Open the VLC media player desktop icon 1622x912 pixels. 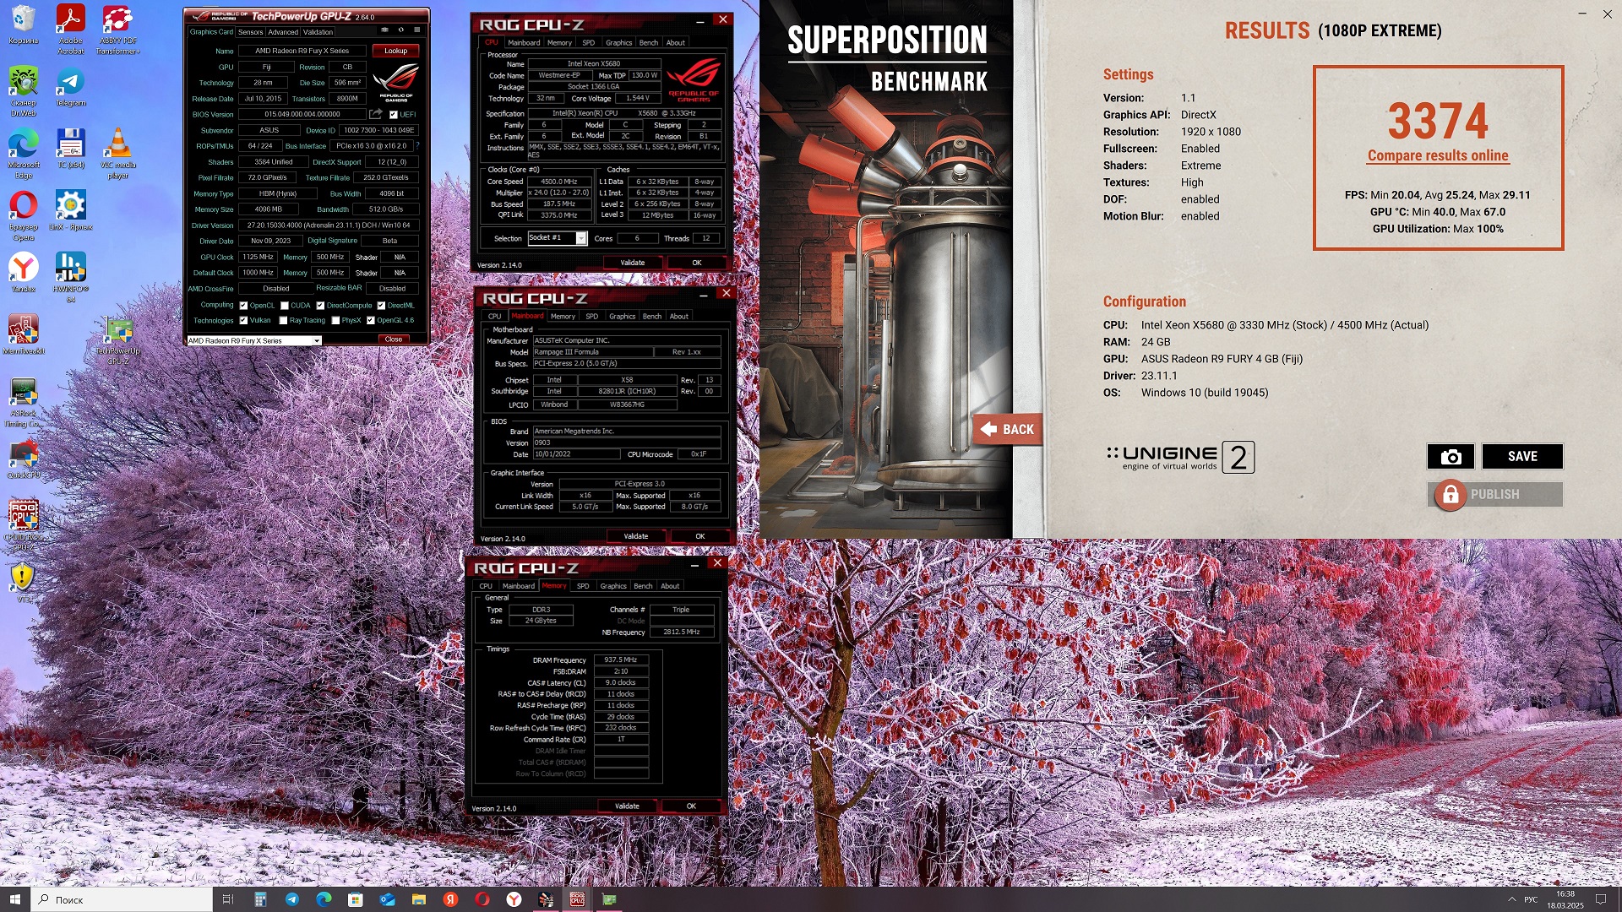tap(118, 154)
